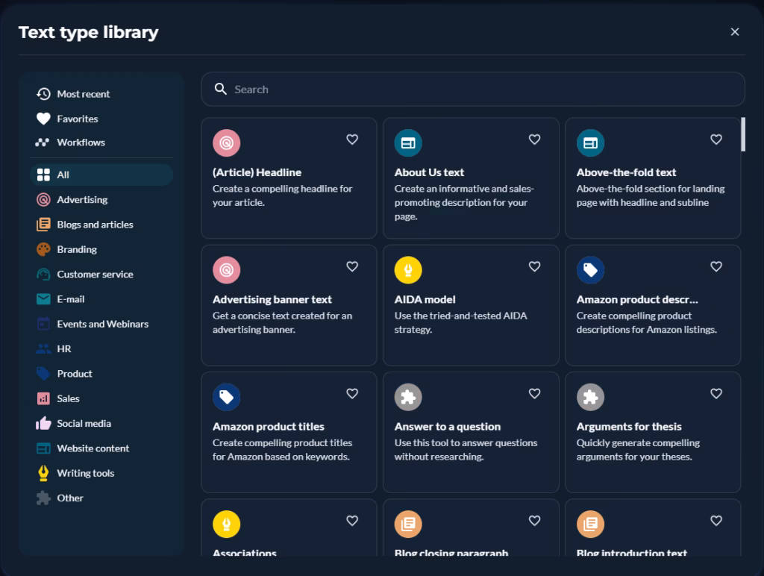764x576 pixels.
Task: Click the Most recent clock icon
Action: click(43, 94)
